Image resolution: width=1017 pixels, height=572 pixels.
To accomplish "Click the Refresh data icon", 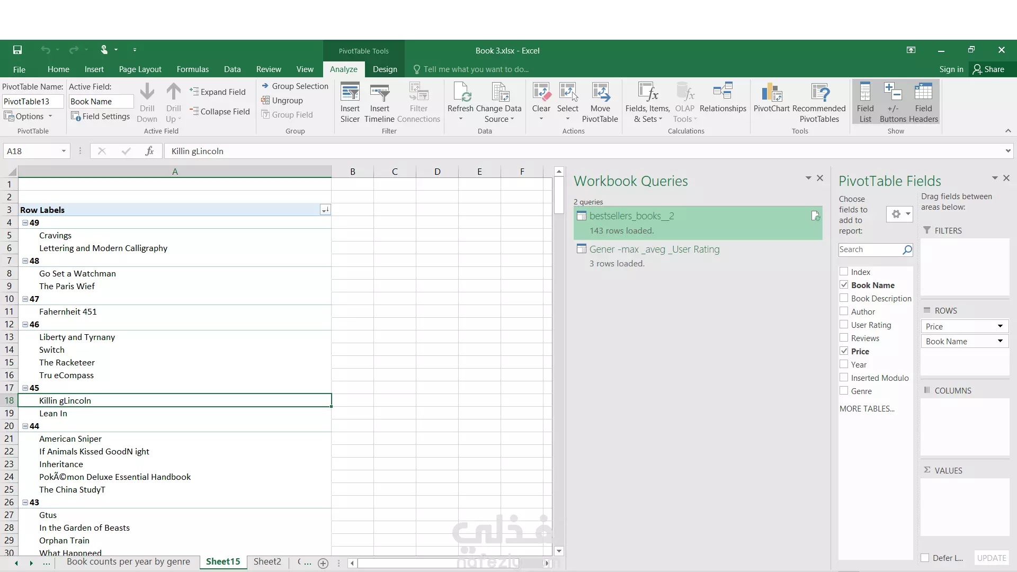I will (460, 103).
